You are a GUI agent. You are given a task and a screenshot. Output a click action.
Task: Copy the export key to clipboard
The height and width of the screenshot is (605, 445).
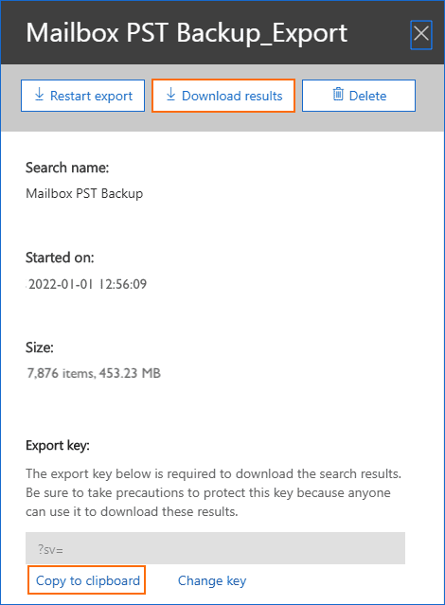(x=86, y=580)
